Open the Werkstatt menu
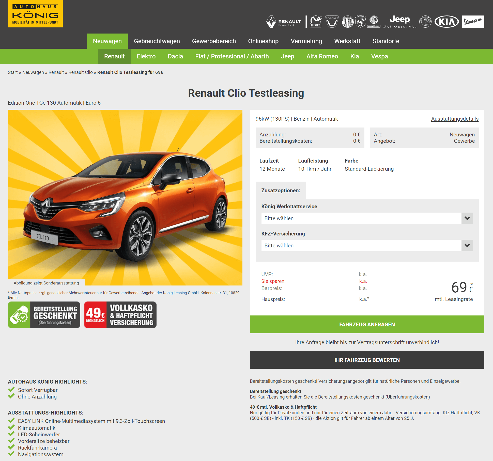The width and height of the screenshot is (493, 461). pyautogui.click(x=347, y=41)
